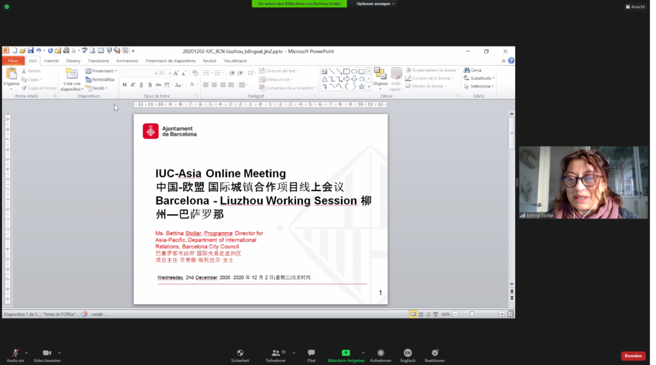This screenshot has height=365, width=656.
Task: Click the Save icon in quick access toolbar
Action: 30,50
